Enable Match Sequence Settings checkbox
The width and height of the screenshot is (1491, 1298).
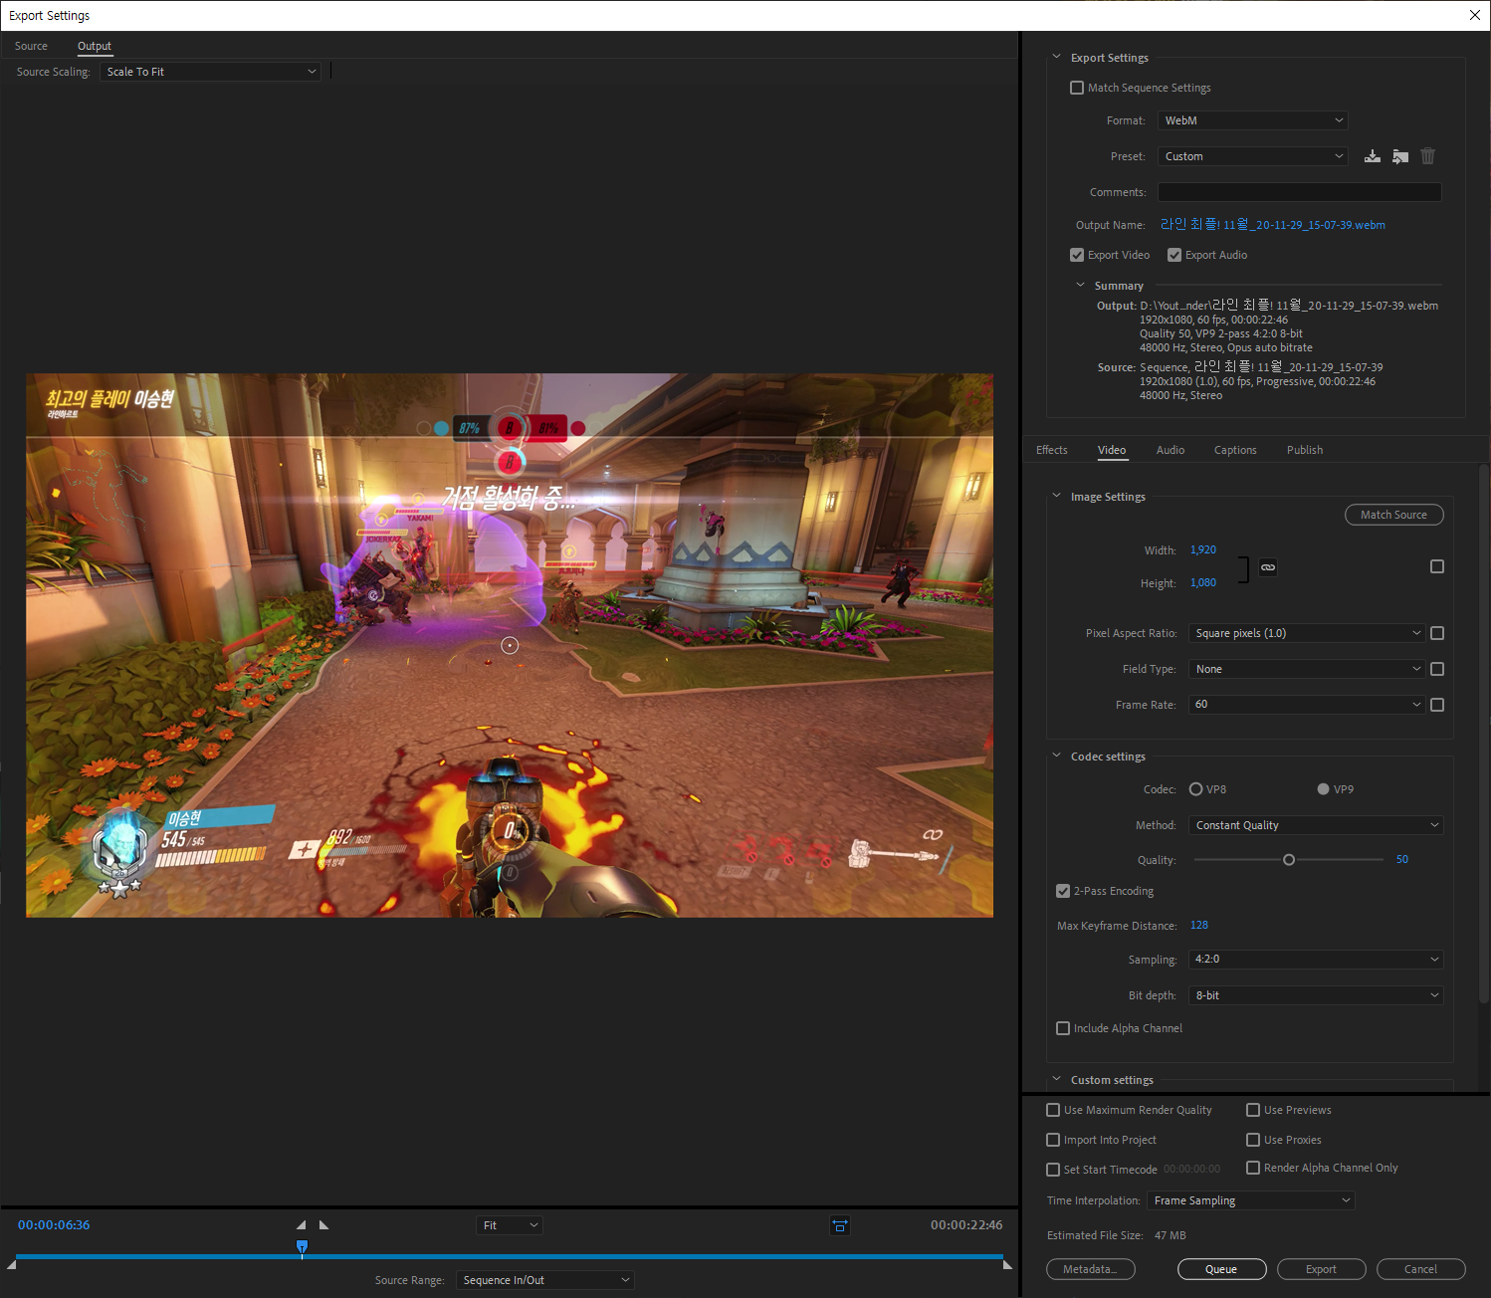click(1077, 88)
